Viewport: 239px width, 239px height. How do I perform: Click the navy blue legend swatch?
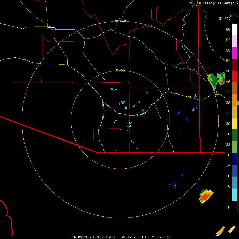tap(234, 159)
